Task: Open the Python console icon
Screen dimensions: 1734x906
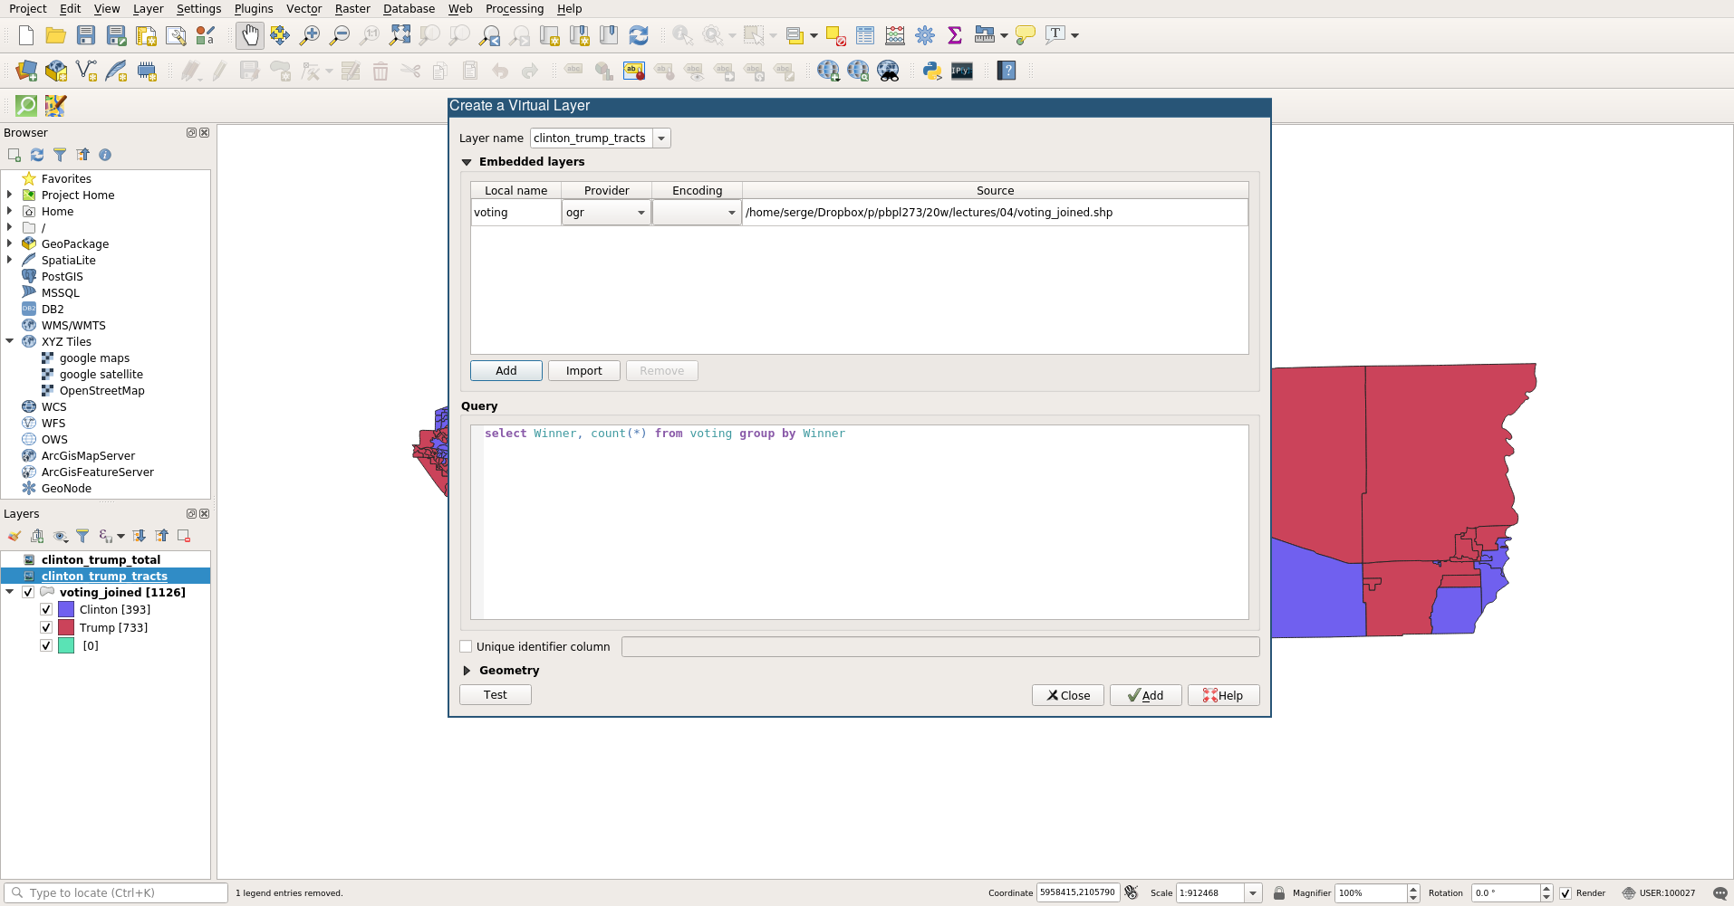Action: pos(931,71)
